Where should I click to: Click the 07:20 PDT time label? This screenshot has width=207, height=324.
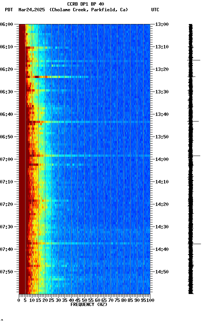(6, 204)
